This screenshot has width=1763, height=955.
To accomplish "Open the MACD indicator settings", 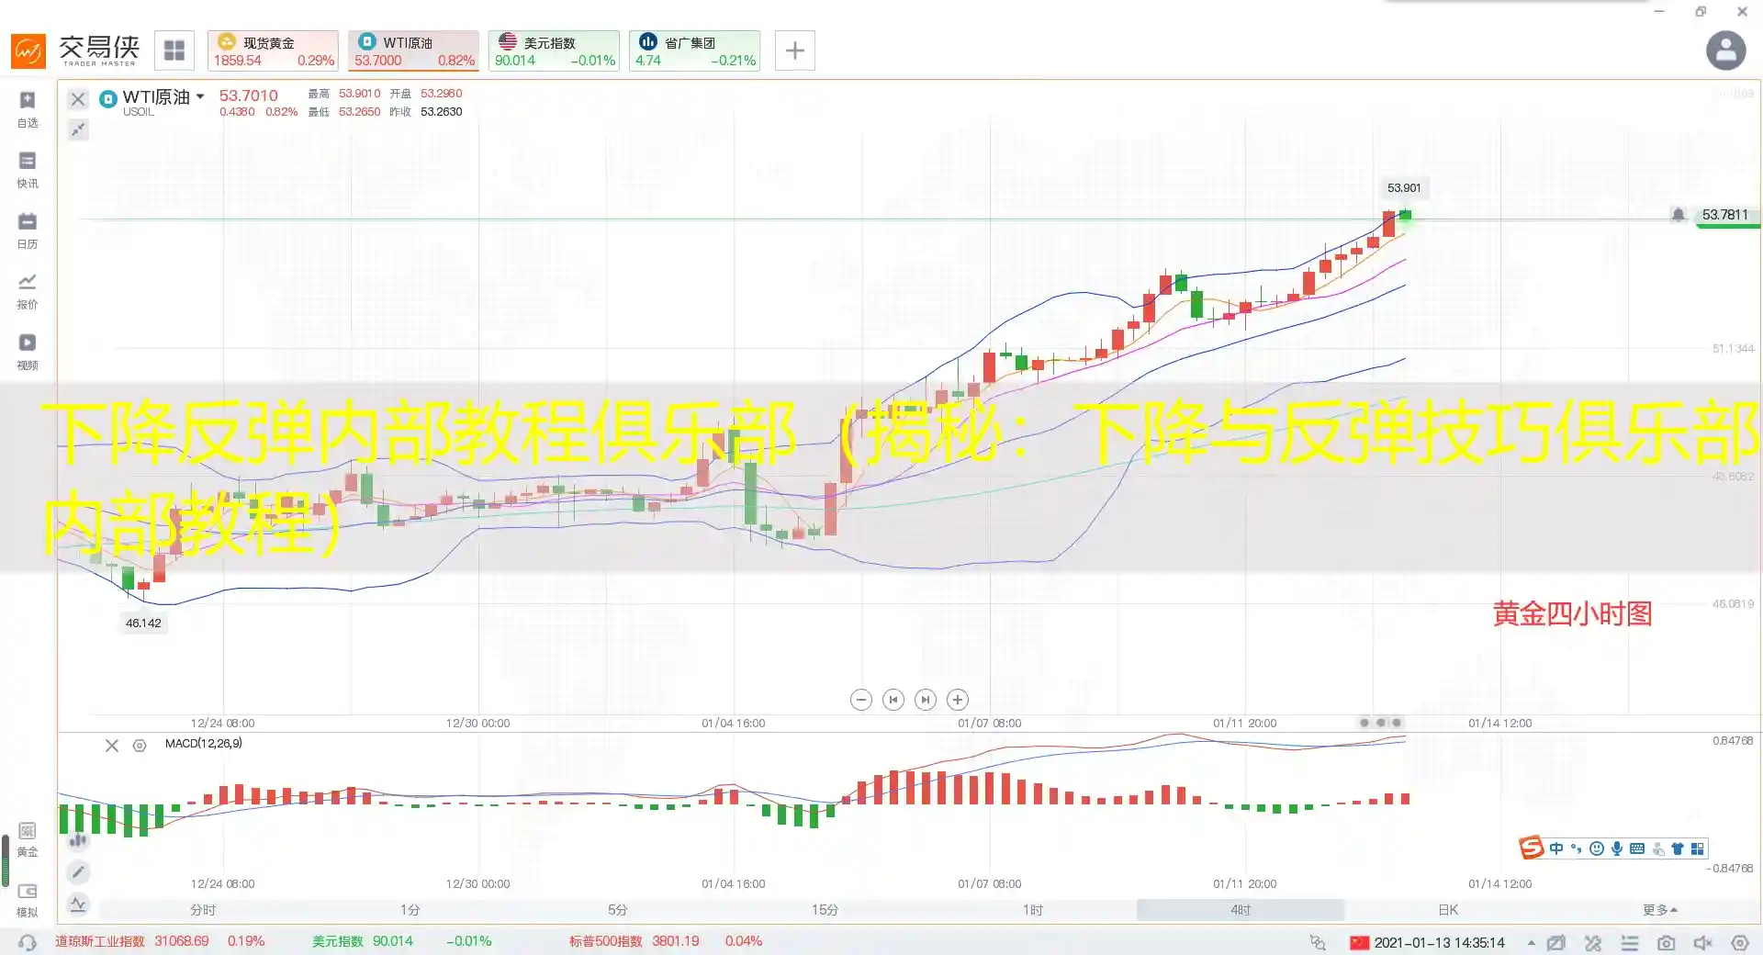I will pos(140,746).
